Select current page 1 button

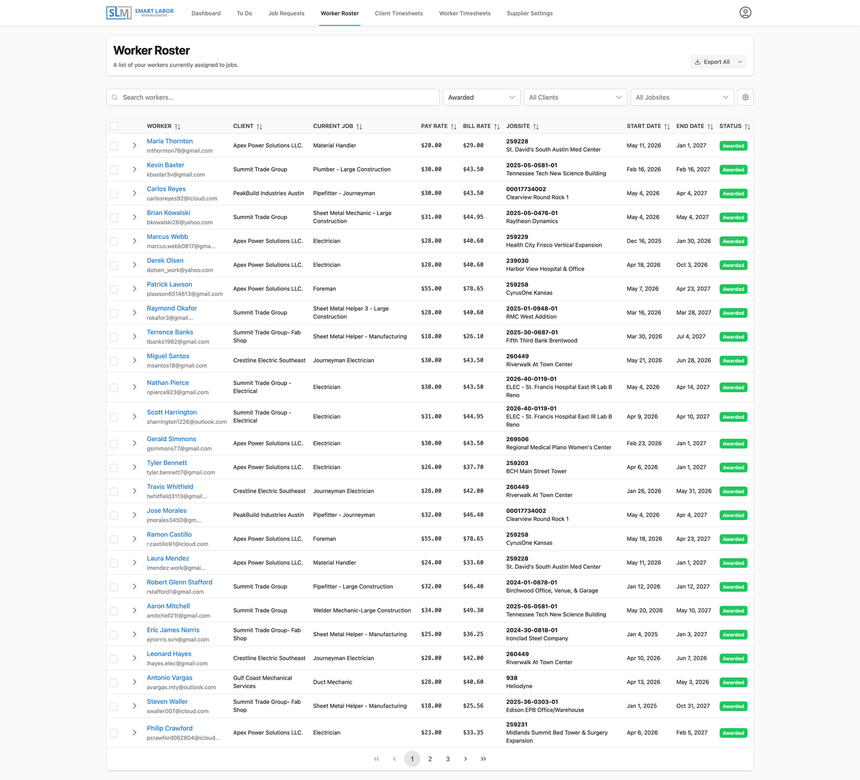coord(412,759)
